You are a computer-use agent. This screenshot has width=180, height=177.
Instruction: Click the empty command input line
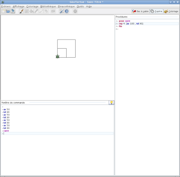pos(58,133)
